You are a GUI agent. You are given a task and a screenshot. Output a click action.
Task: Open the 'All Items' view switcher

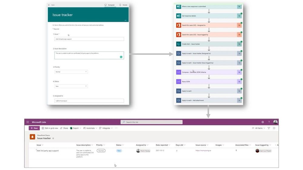(x=258, y=128)
